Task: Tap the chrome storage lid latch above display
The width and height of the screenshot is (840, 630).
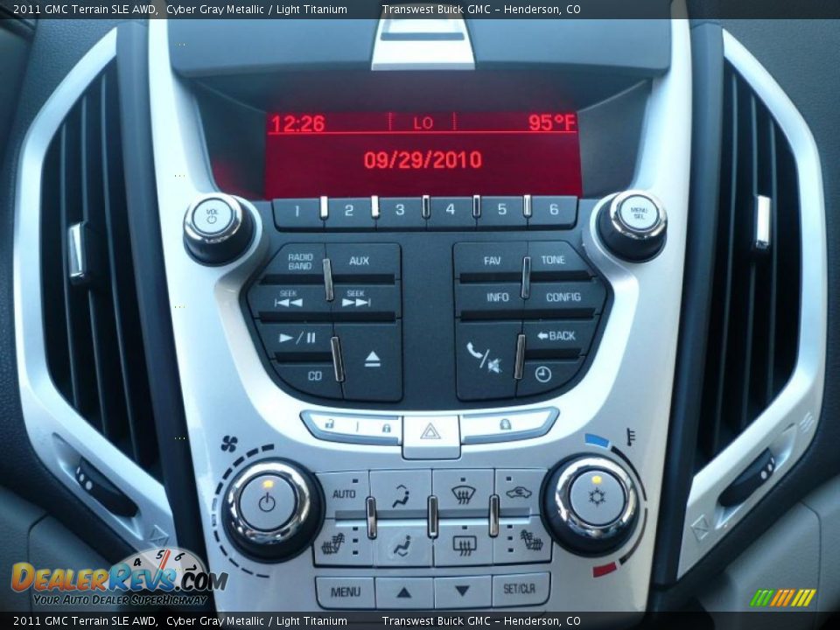Action: click(423, 42)
